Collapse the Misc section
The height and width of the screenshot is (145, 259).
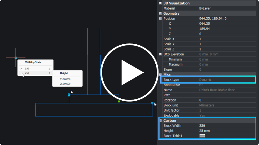pos(160,75)
